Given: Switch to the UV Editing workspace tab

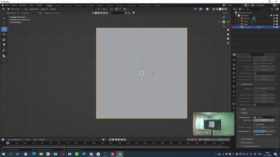Looking at the screenshot, I should 78,6.
